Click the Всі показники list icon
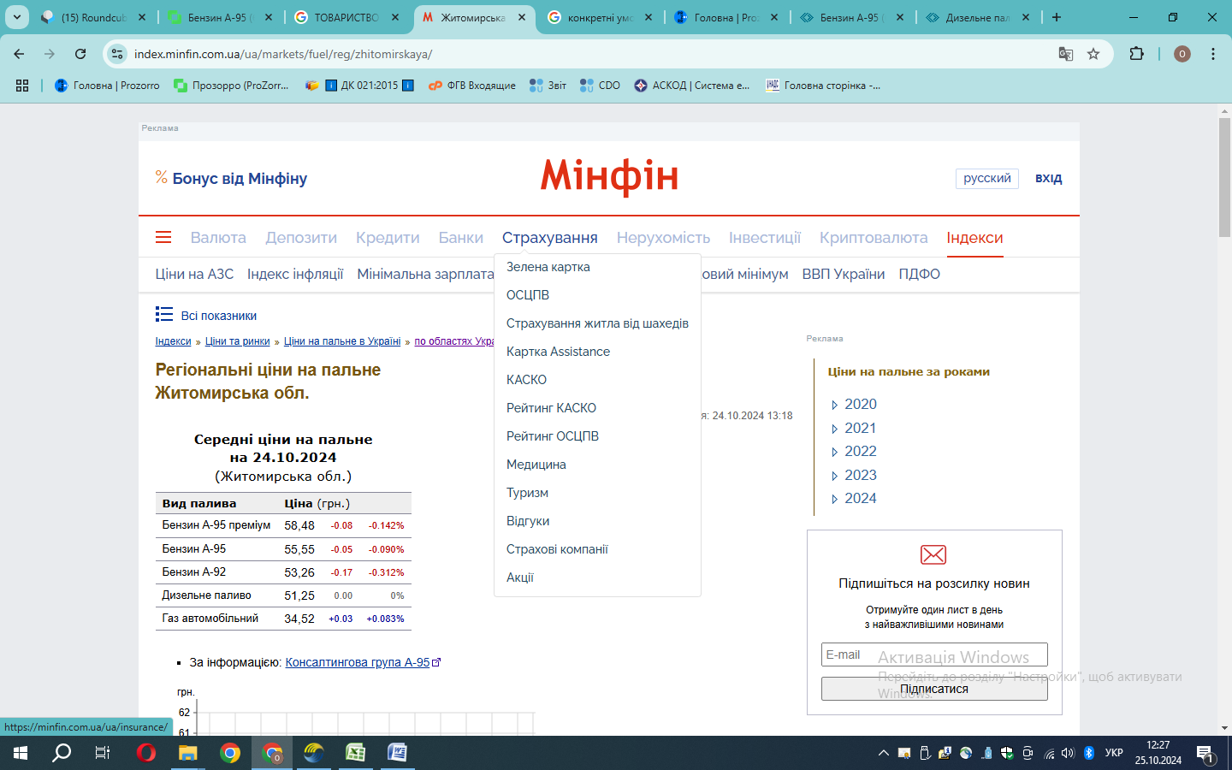This screenshot has width=1232, height=770. tap(164, 315)
